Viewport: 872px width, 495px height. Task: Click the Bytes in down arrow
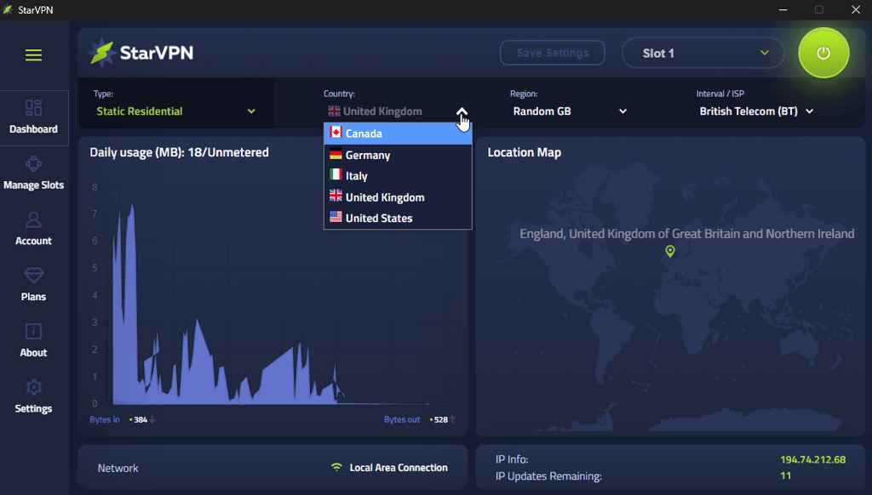(152, 419)
